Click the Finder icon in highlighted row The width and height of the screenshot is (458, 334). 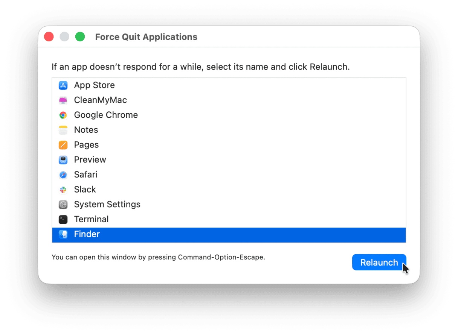point(63,234)
